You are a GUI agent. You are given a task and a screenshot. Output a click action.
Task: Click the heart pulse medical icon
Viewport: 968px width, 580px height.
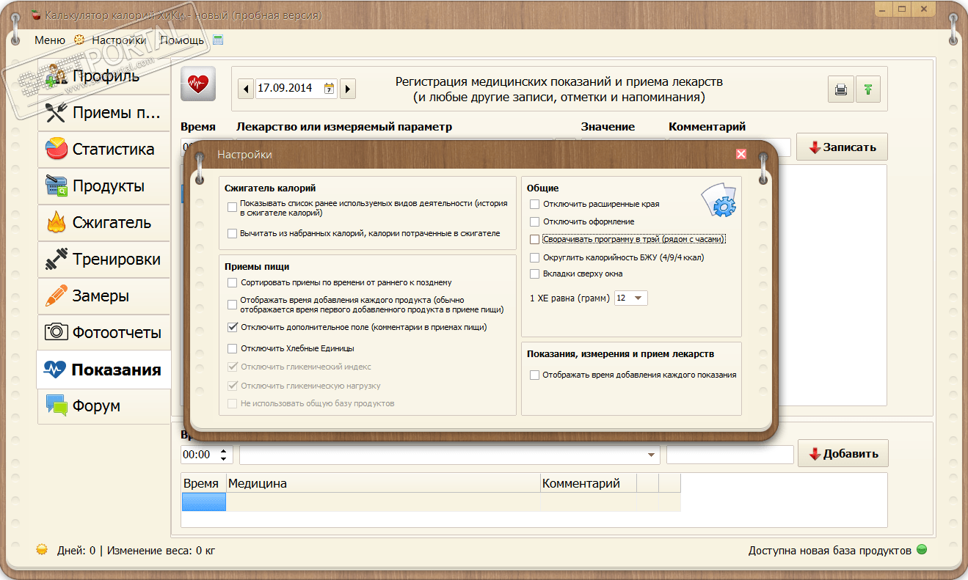pos(198,84)
